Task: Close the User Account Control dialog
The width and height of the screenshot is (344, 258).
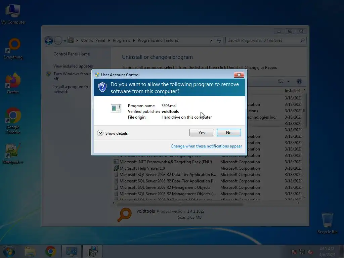Action: (239, 75)
